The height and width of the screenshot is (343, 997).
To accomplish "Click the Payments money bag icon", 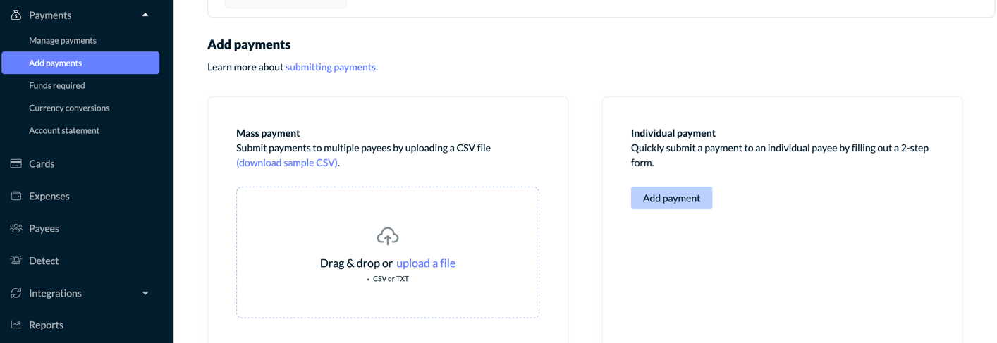I will [16, 15].
